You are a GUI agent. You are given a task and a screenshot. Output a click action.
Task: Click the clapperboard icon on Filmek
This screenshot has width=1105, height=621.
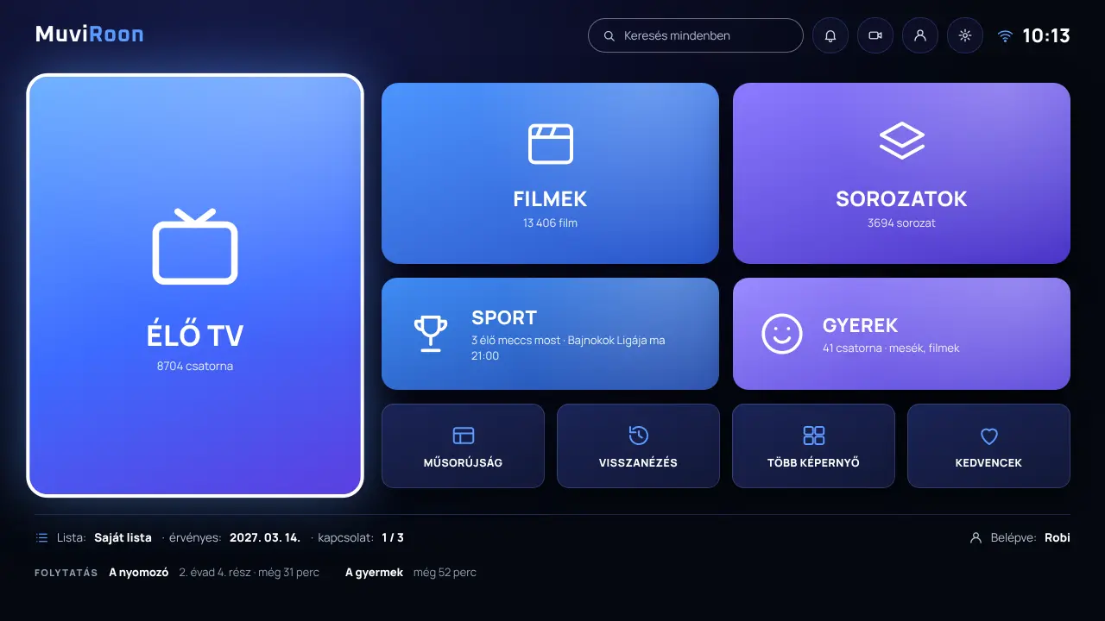(x=551, y=144)
